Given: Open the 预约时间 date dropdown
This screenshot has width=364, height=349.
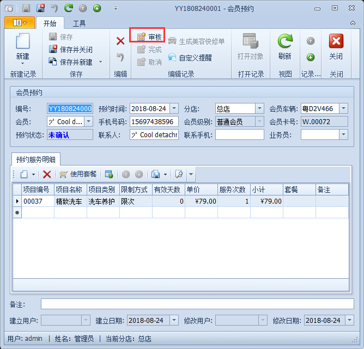Looking at the screenshot, I should coord(174,108).
